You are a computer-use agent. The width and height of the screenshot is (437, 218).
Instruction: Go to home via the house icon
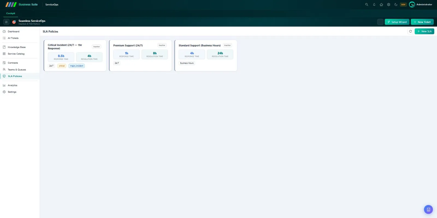[x=381, y=5]
